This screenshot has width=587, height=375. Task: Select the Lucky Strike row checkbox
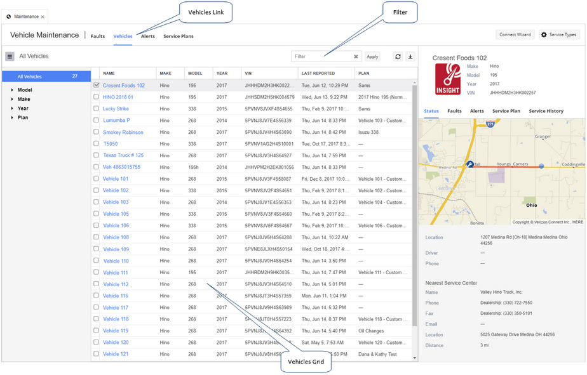(x=96, y=109)
